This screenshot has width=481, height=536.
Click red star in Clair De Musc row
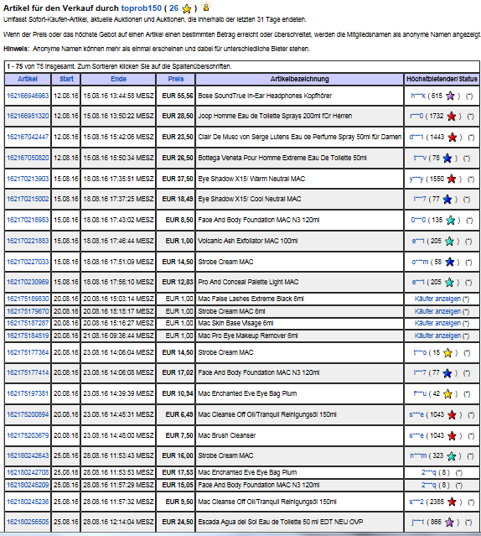[x=452, y=137]
